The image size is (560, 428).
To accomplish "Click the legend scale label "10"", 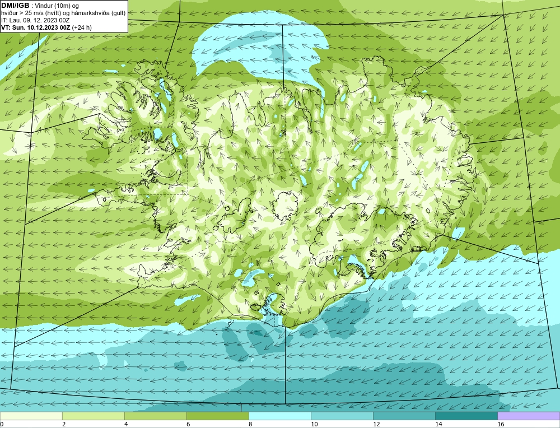I will (x=314, y=424).
